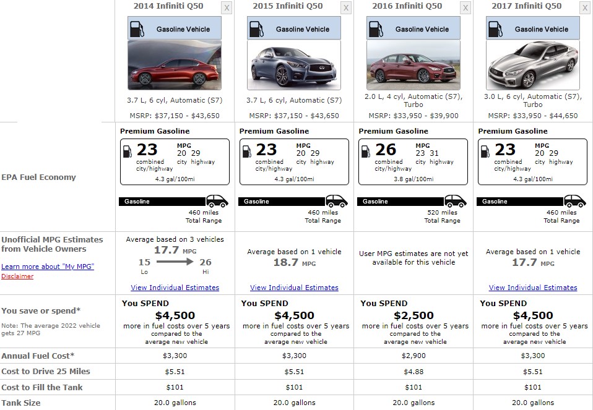Open the red Disclaimer link
Screen dimensions: 593x410
[x=17, y=276]
